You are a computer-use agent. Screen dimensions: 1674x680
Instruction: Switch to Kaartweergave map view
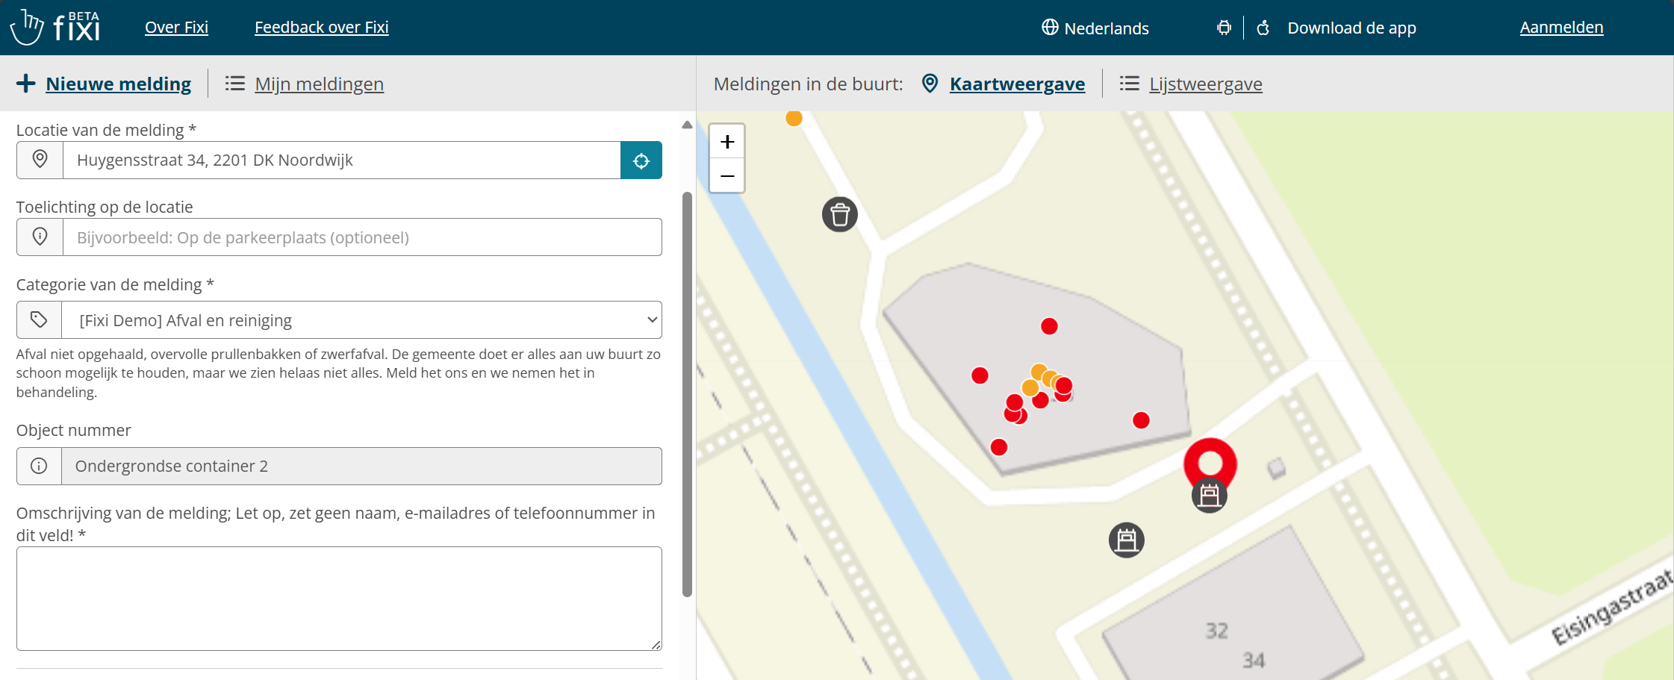(1017, 84)
